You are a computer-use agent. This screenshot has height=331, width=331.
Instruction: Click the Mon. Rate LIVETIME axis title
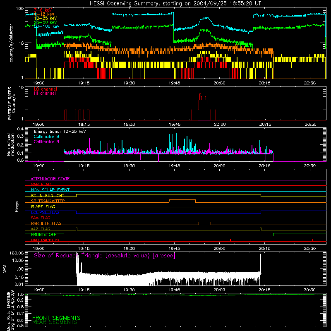(10, 311)
